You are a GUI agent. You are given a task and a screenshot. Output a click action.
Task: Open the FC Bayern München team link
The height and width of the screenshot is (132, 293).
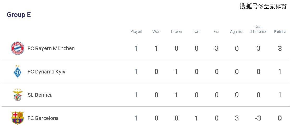pos(51,48)
